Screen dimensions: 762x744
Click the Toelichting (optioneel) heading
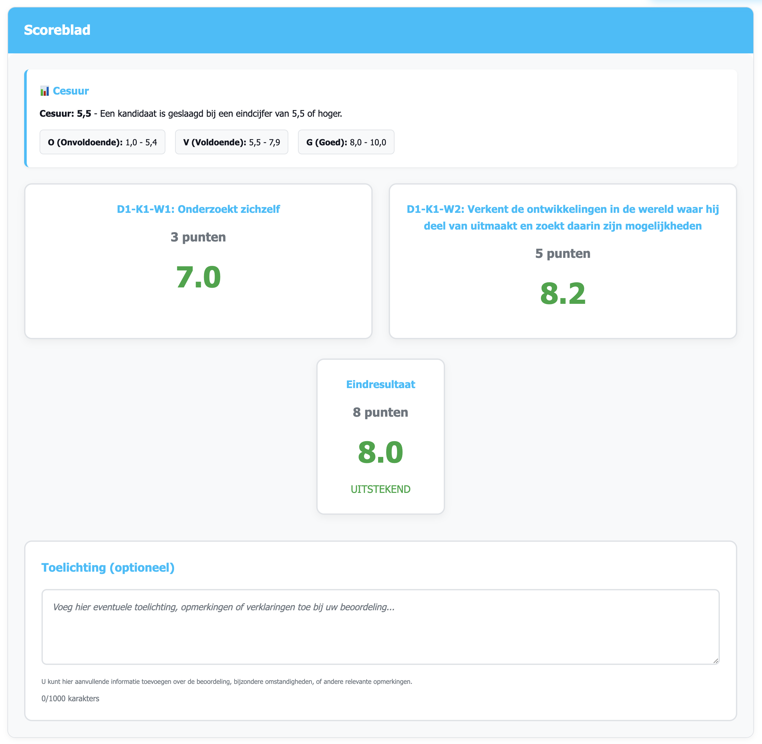(x=108, y=567)
